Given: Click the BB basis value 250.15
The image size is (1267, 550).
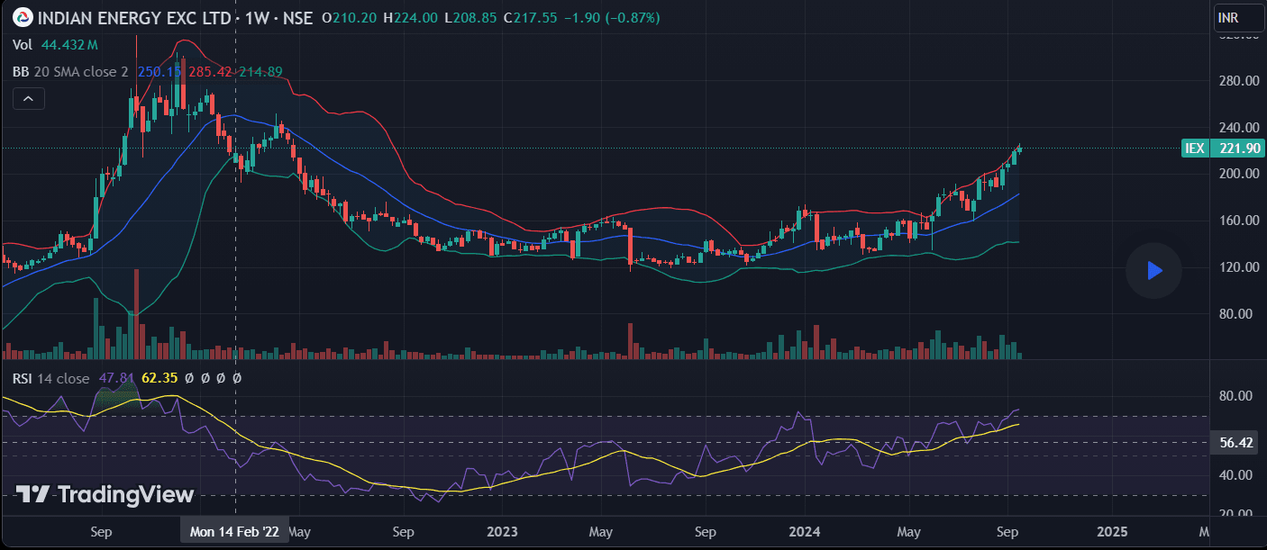Looking at the screenshot, I should tap(159, 72).
